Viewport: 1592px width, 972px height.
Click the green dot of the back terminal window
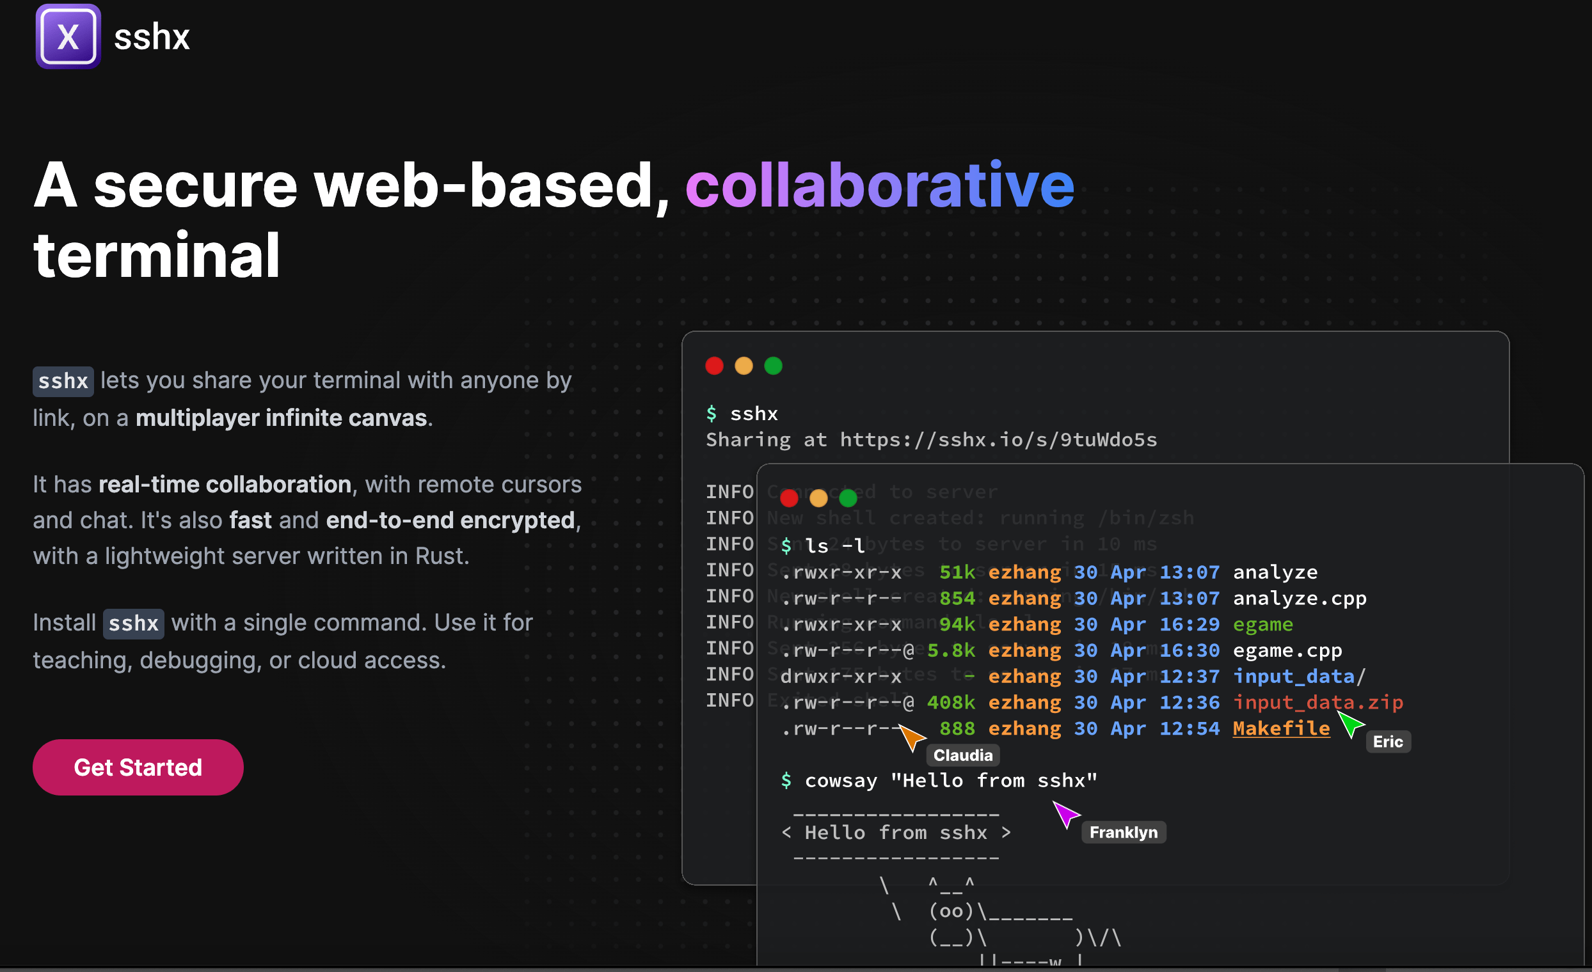(x=774, y=366)
